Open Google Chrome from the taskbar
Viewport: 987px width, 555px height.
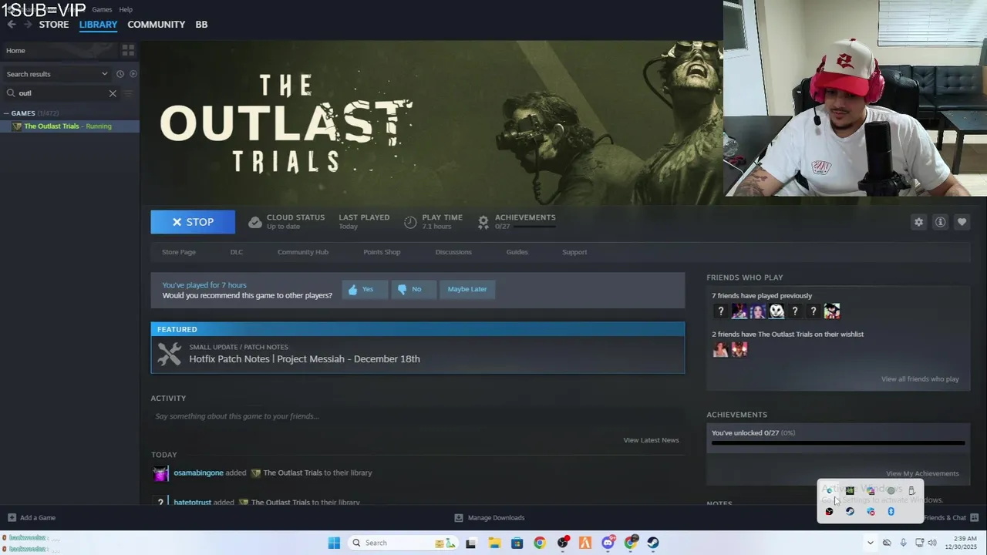pos(540,543)
